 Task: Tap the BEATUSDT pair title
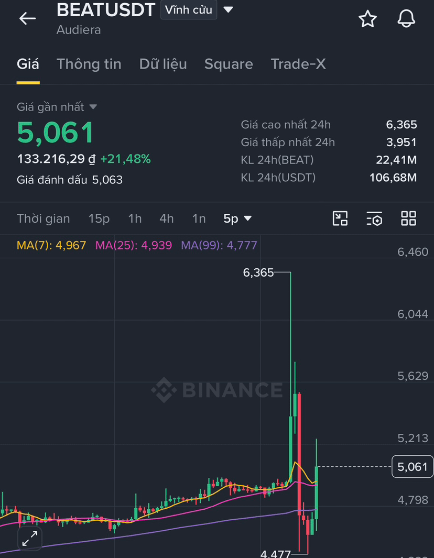click(106, 9)
